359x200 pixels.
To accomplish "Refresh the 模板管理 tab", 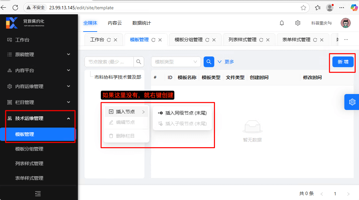I will click(x=153, y=40).
